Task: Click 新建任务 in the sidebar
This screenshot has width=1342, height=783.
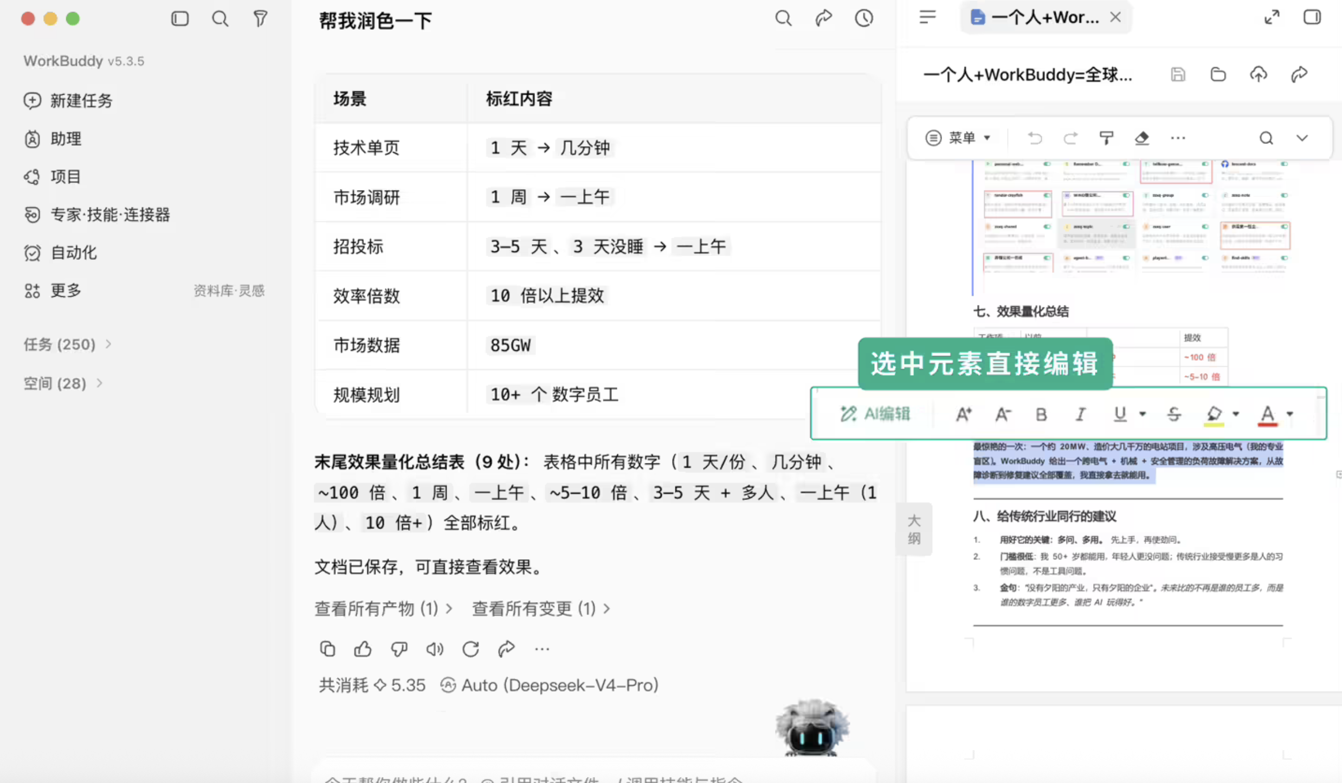Action: [68, 101]
